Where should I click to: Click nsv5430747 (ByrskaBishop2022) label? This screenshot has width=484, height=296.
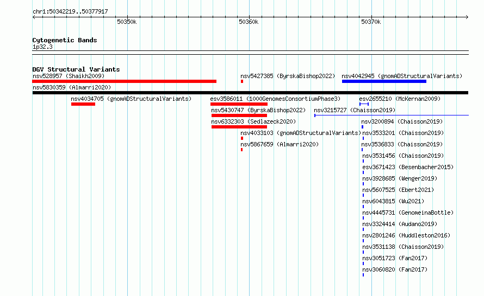pyautogui.click(x=258, y=110)
